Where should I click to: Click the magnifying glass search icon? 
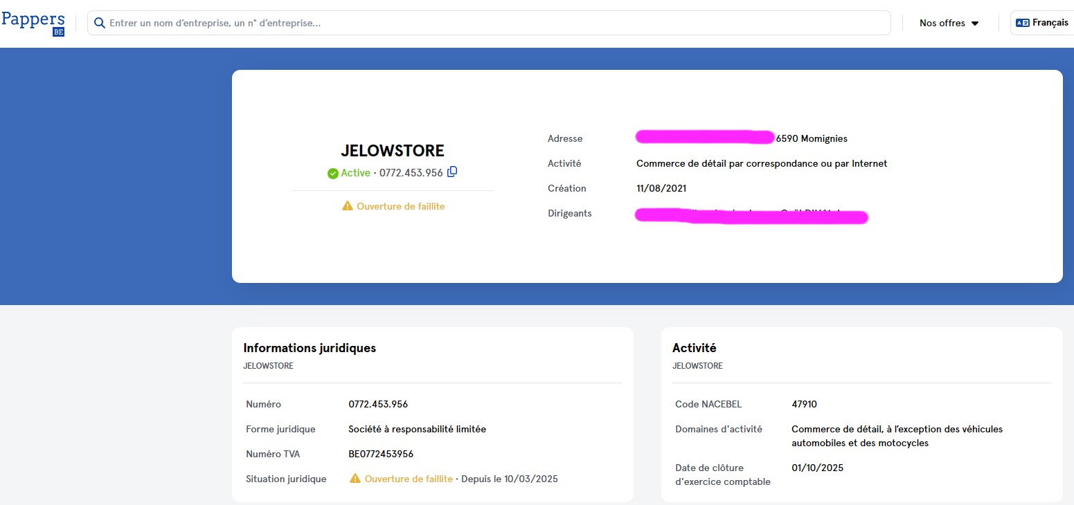click(x=99, y=23)
